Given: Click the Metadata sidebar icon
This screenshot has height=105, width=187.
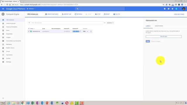Looking at the screenshot, I should 3,44.
